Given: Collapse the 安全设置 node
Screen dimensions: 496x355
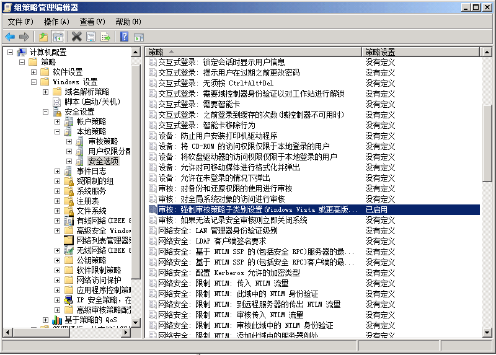Looking at the screenshot, I should (45, 112).
